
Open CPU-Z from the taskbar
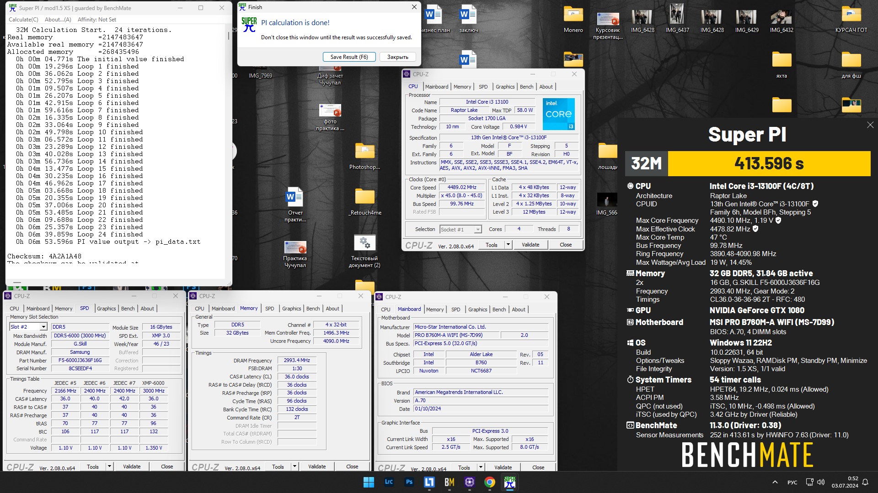[x=469, y=482]
